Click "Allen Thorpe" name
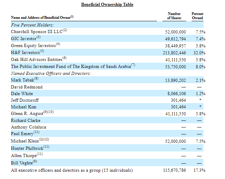This screenshot has height=179, width=225. (x=24, y=156)
